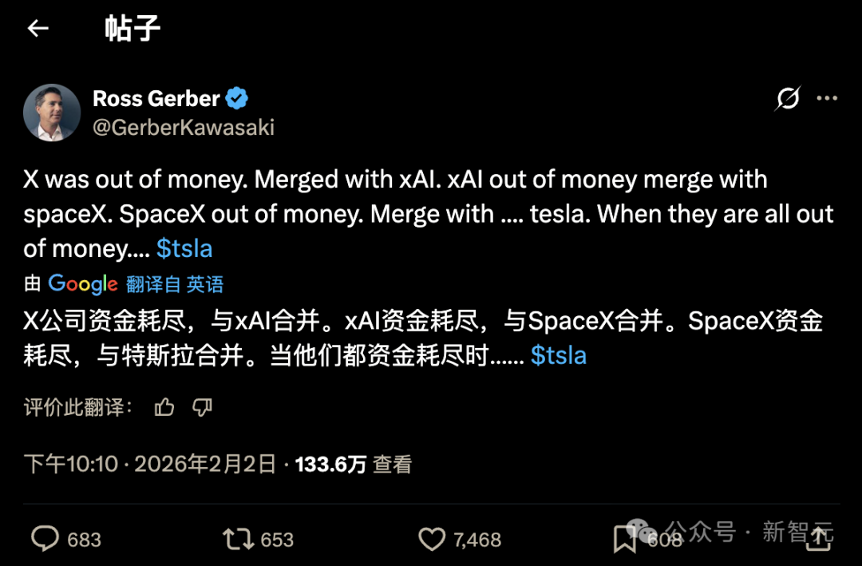The width and height of the screenshot is (862, 566).
Task: Open the @GerberKawasaki handle link
Action: [x=184, y=128]
